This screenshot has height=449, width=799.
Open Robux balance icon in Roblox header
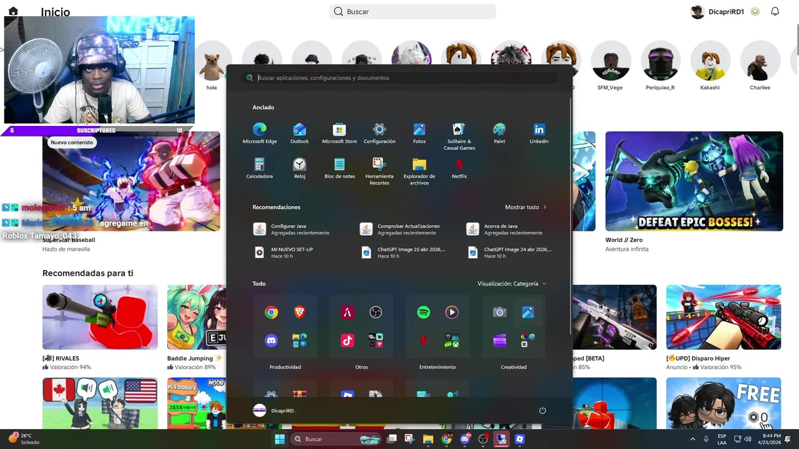coord(755,12)
